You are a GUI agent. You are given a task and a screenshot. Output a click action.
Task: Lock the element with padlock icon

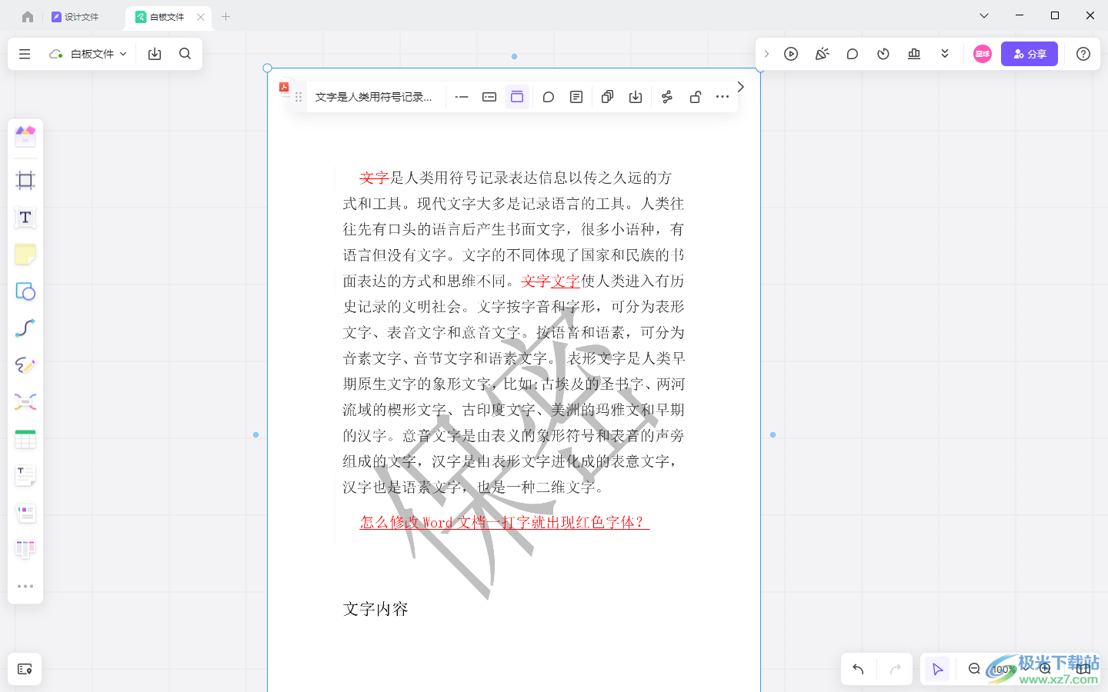point(695,97)
